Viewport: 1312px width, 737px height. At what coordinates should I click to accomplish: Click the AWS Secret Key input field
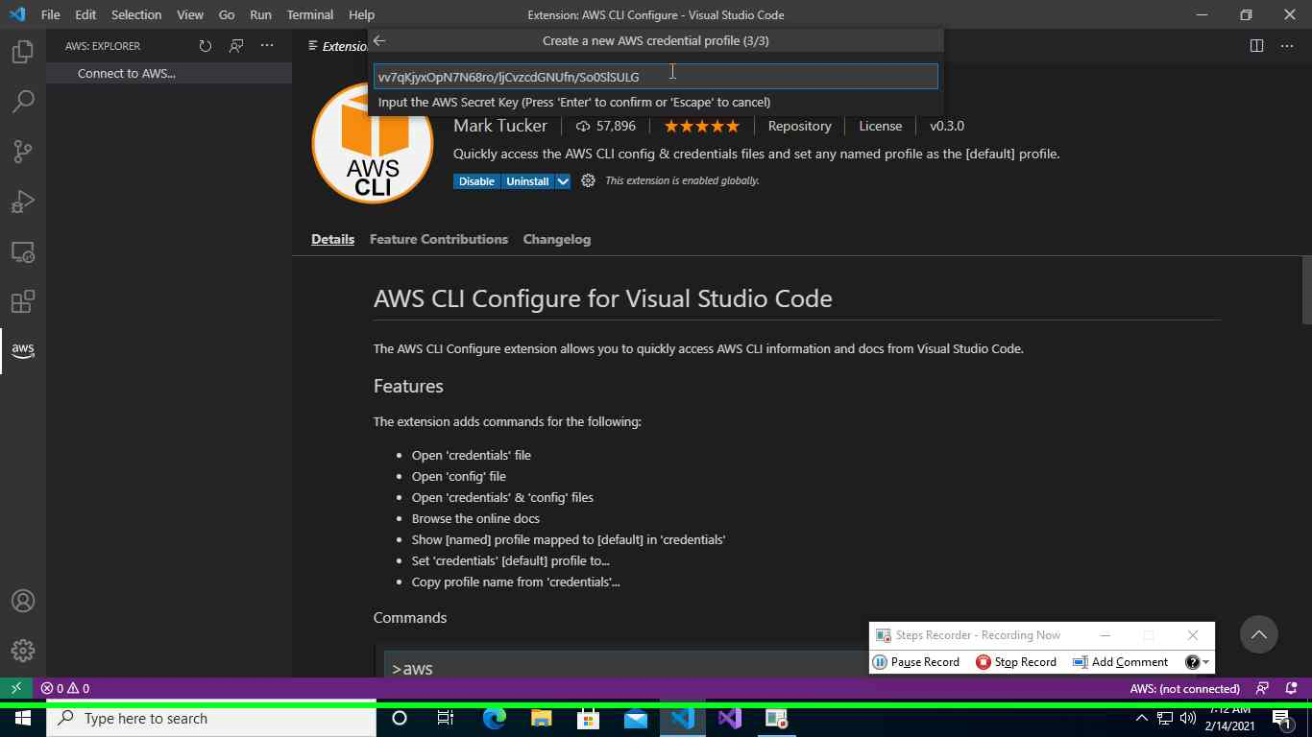point(655,76)
